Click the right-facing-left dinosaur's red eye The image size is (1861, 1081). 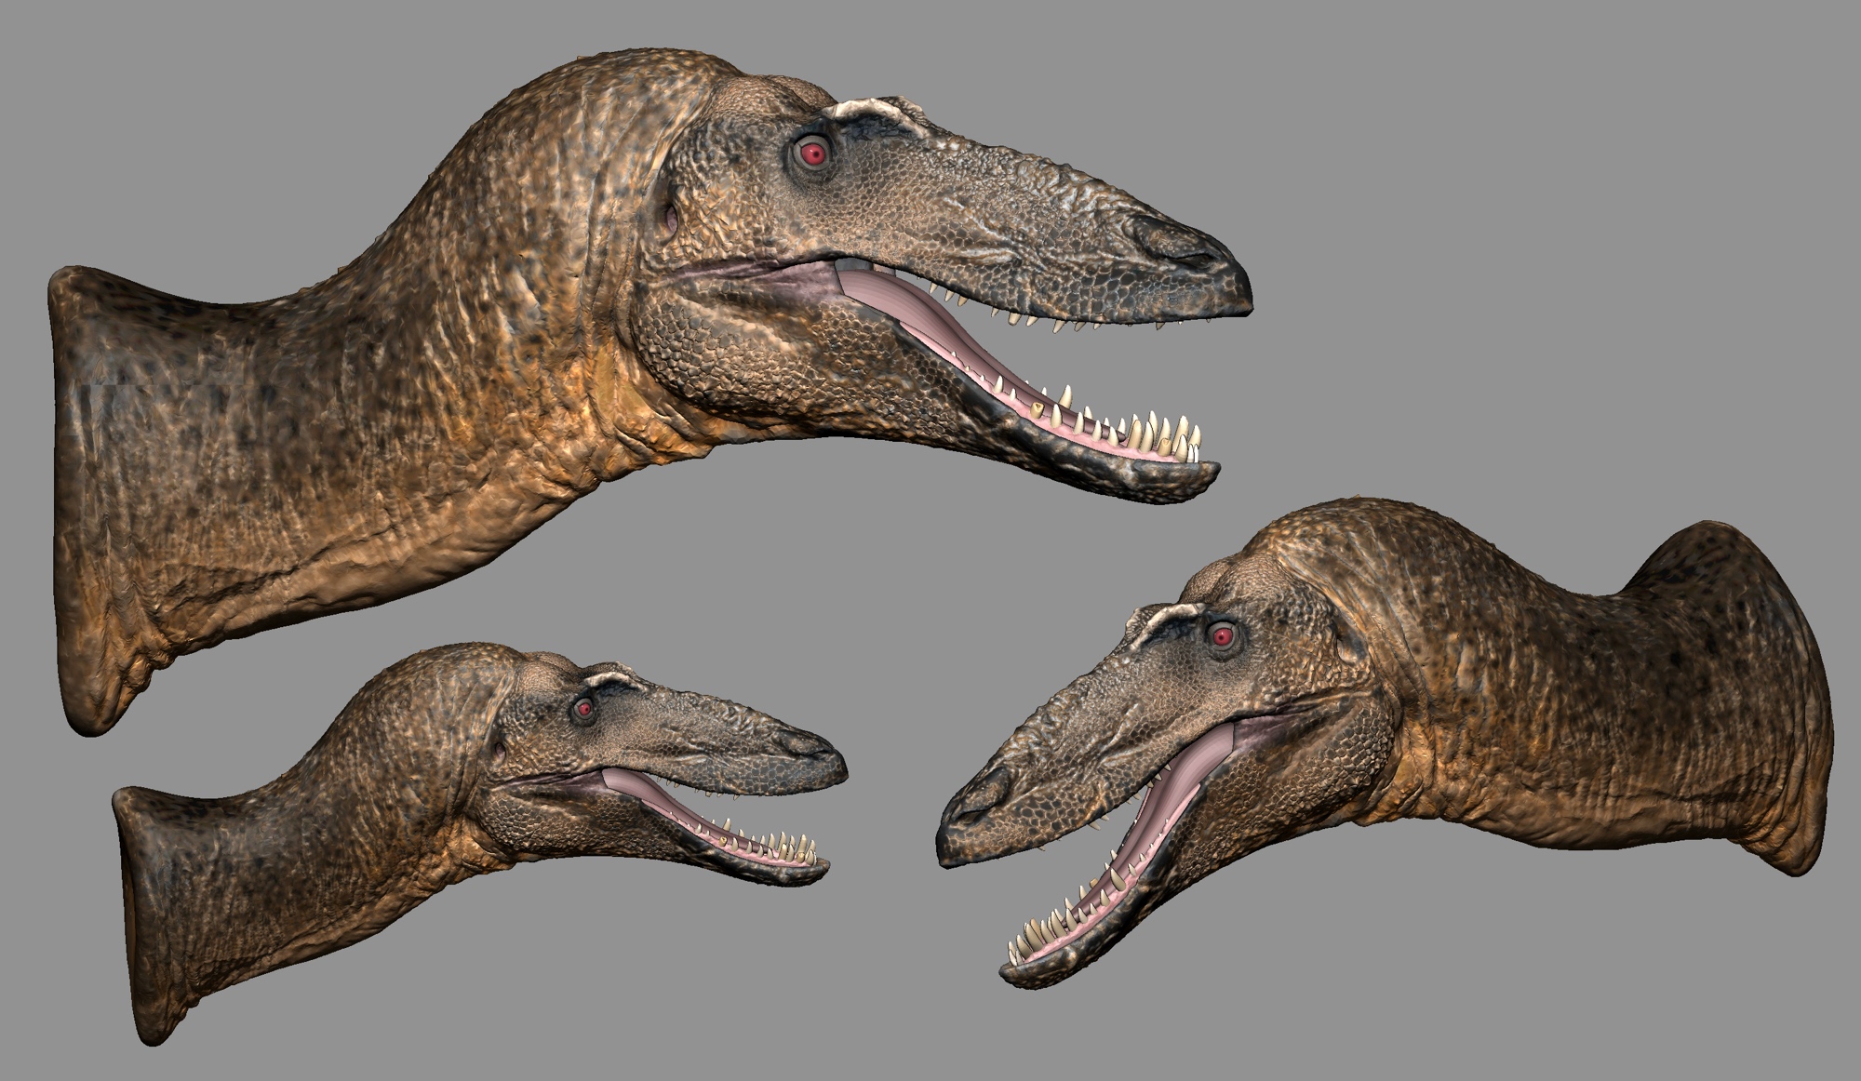pos(1223,637)
